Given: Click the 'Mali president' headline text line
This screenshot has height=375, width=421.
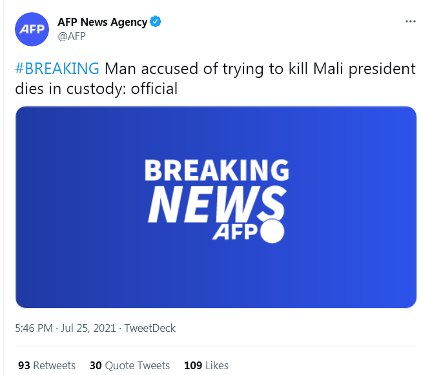Looking at the screenshot, I should point(215,69).
